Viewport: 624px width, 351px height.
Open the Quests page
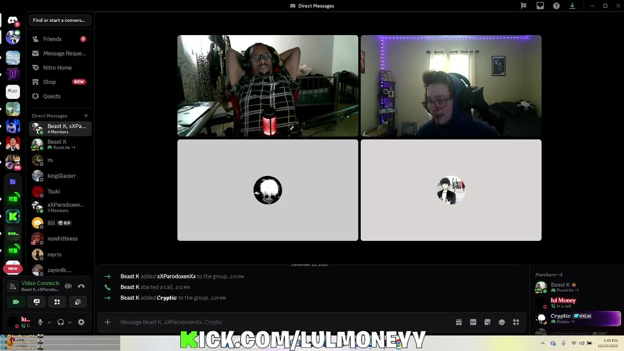59,96
